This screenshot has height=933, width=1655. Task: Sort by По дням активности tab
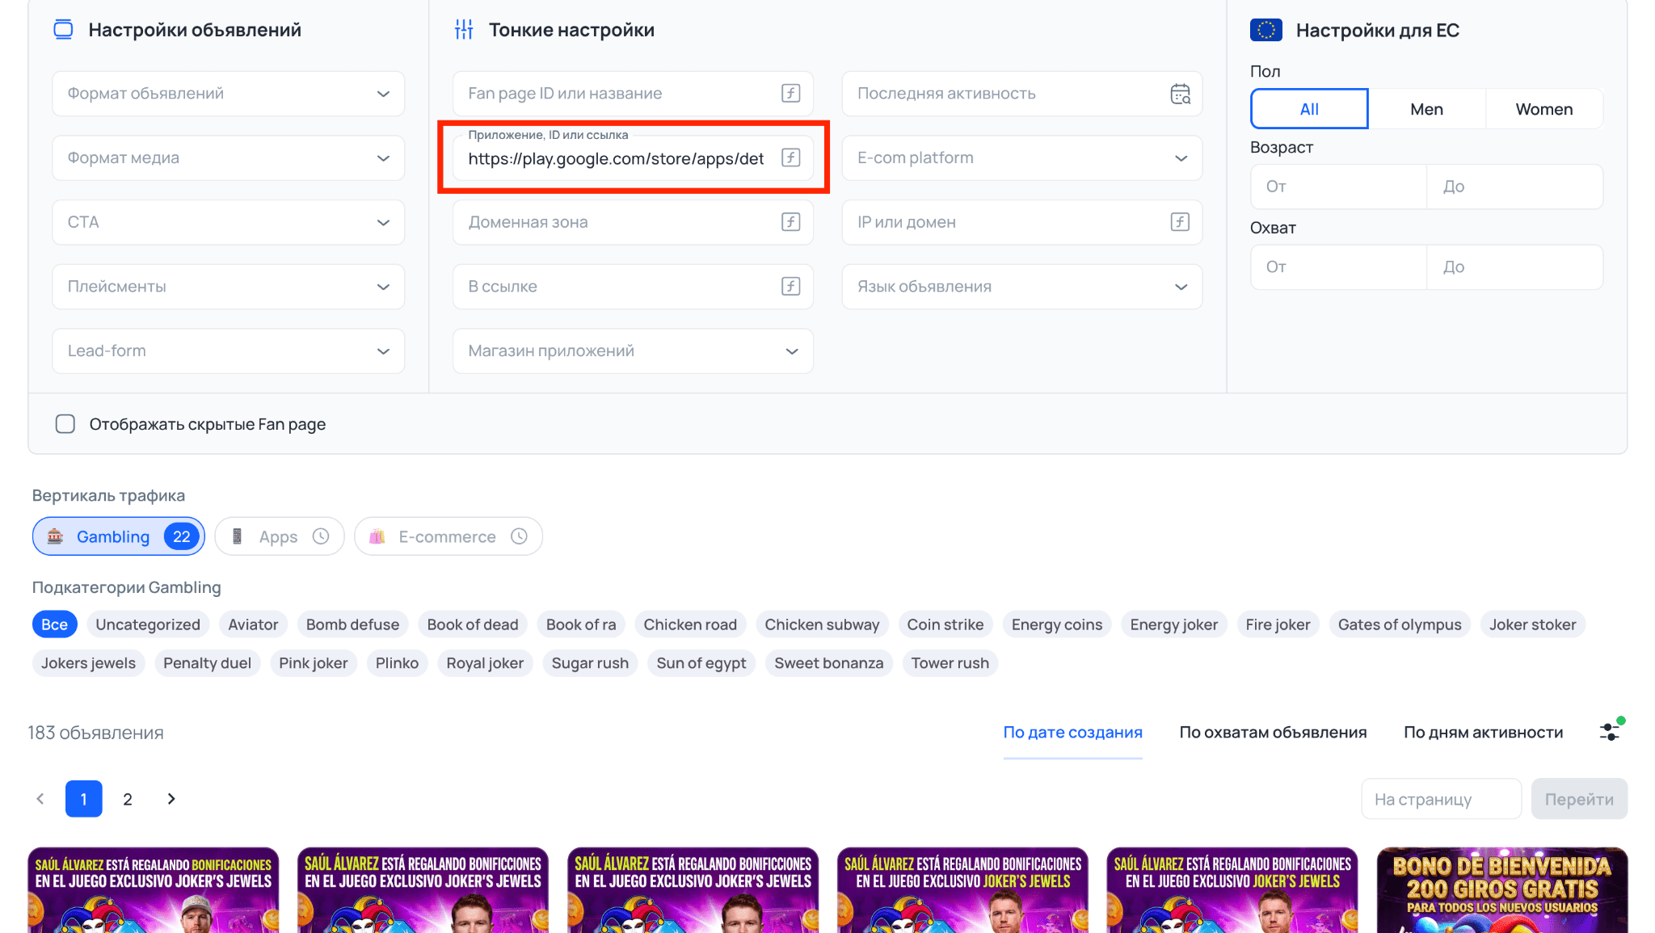(1483, 732)
